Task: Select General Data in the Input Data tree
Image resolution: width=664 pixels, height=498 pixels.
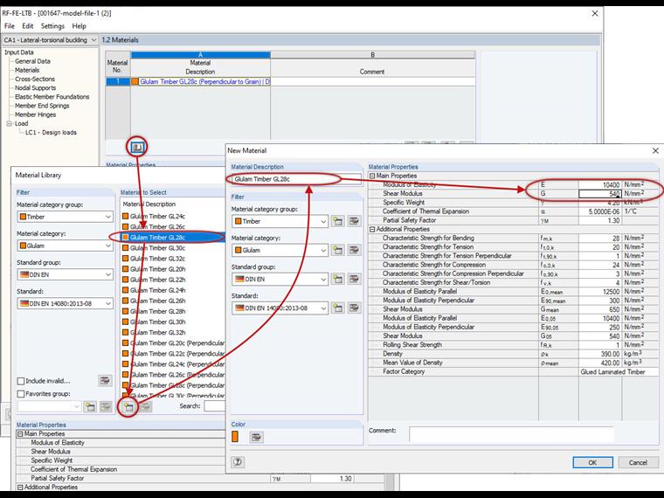Action: (32, 61)
